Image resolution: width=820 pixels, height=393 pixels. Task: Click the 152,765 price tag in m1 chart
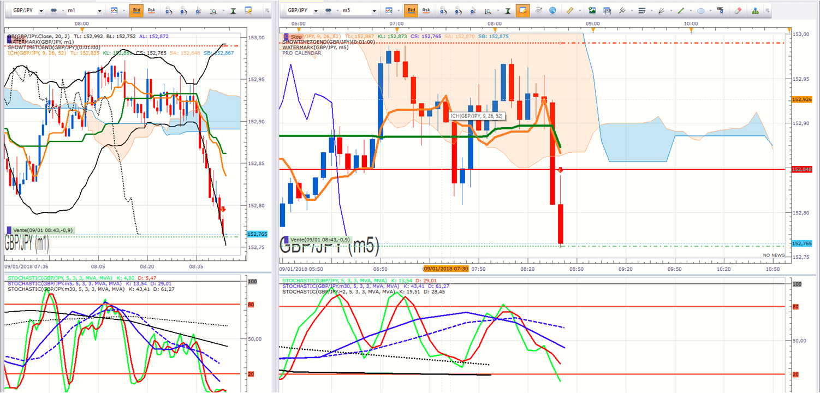258,234
